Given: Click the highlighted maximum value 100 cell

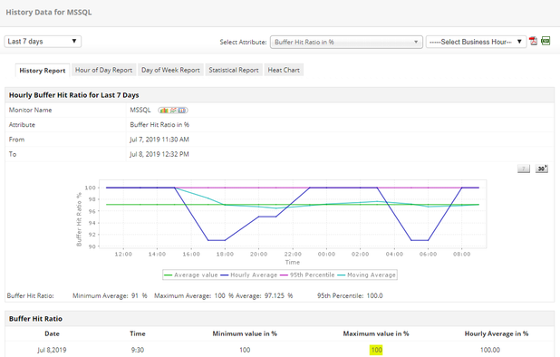Looking at the screenshot, I should [x=376, y=350].
